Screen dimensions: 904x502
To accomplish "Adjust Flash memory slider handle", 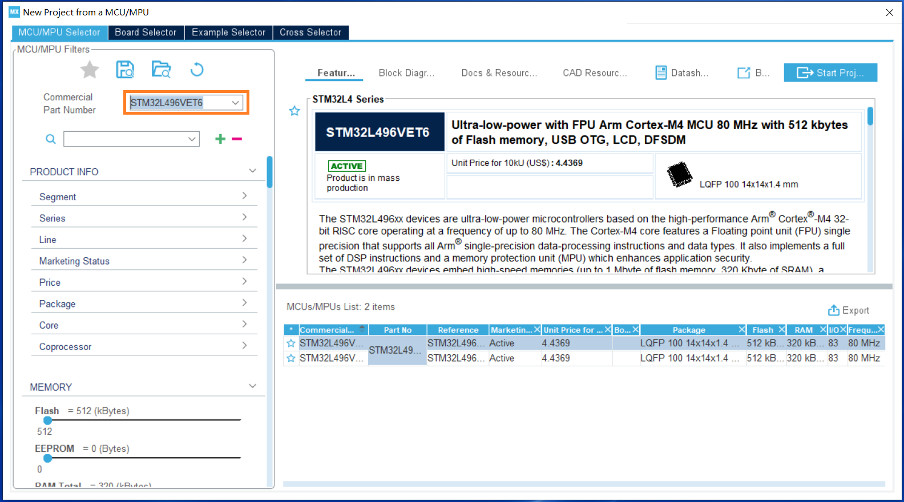I will tap(48, 420).
